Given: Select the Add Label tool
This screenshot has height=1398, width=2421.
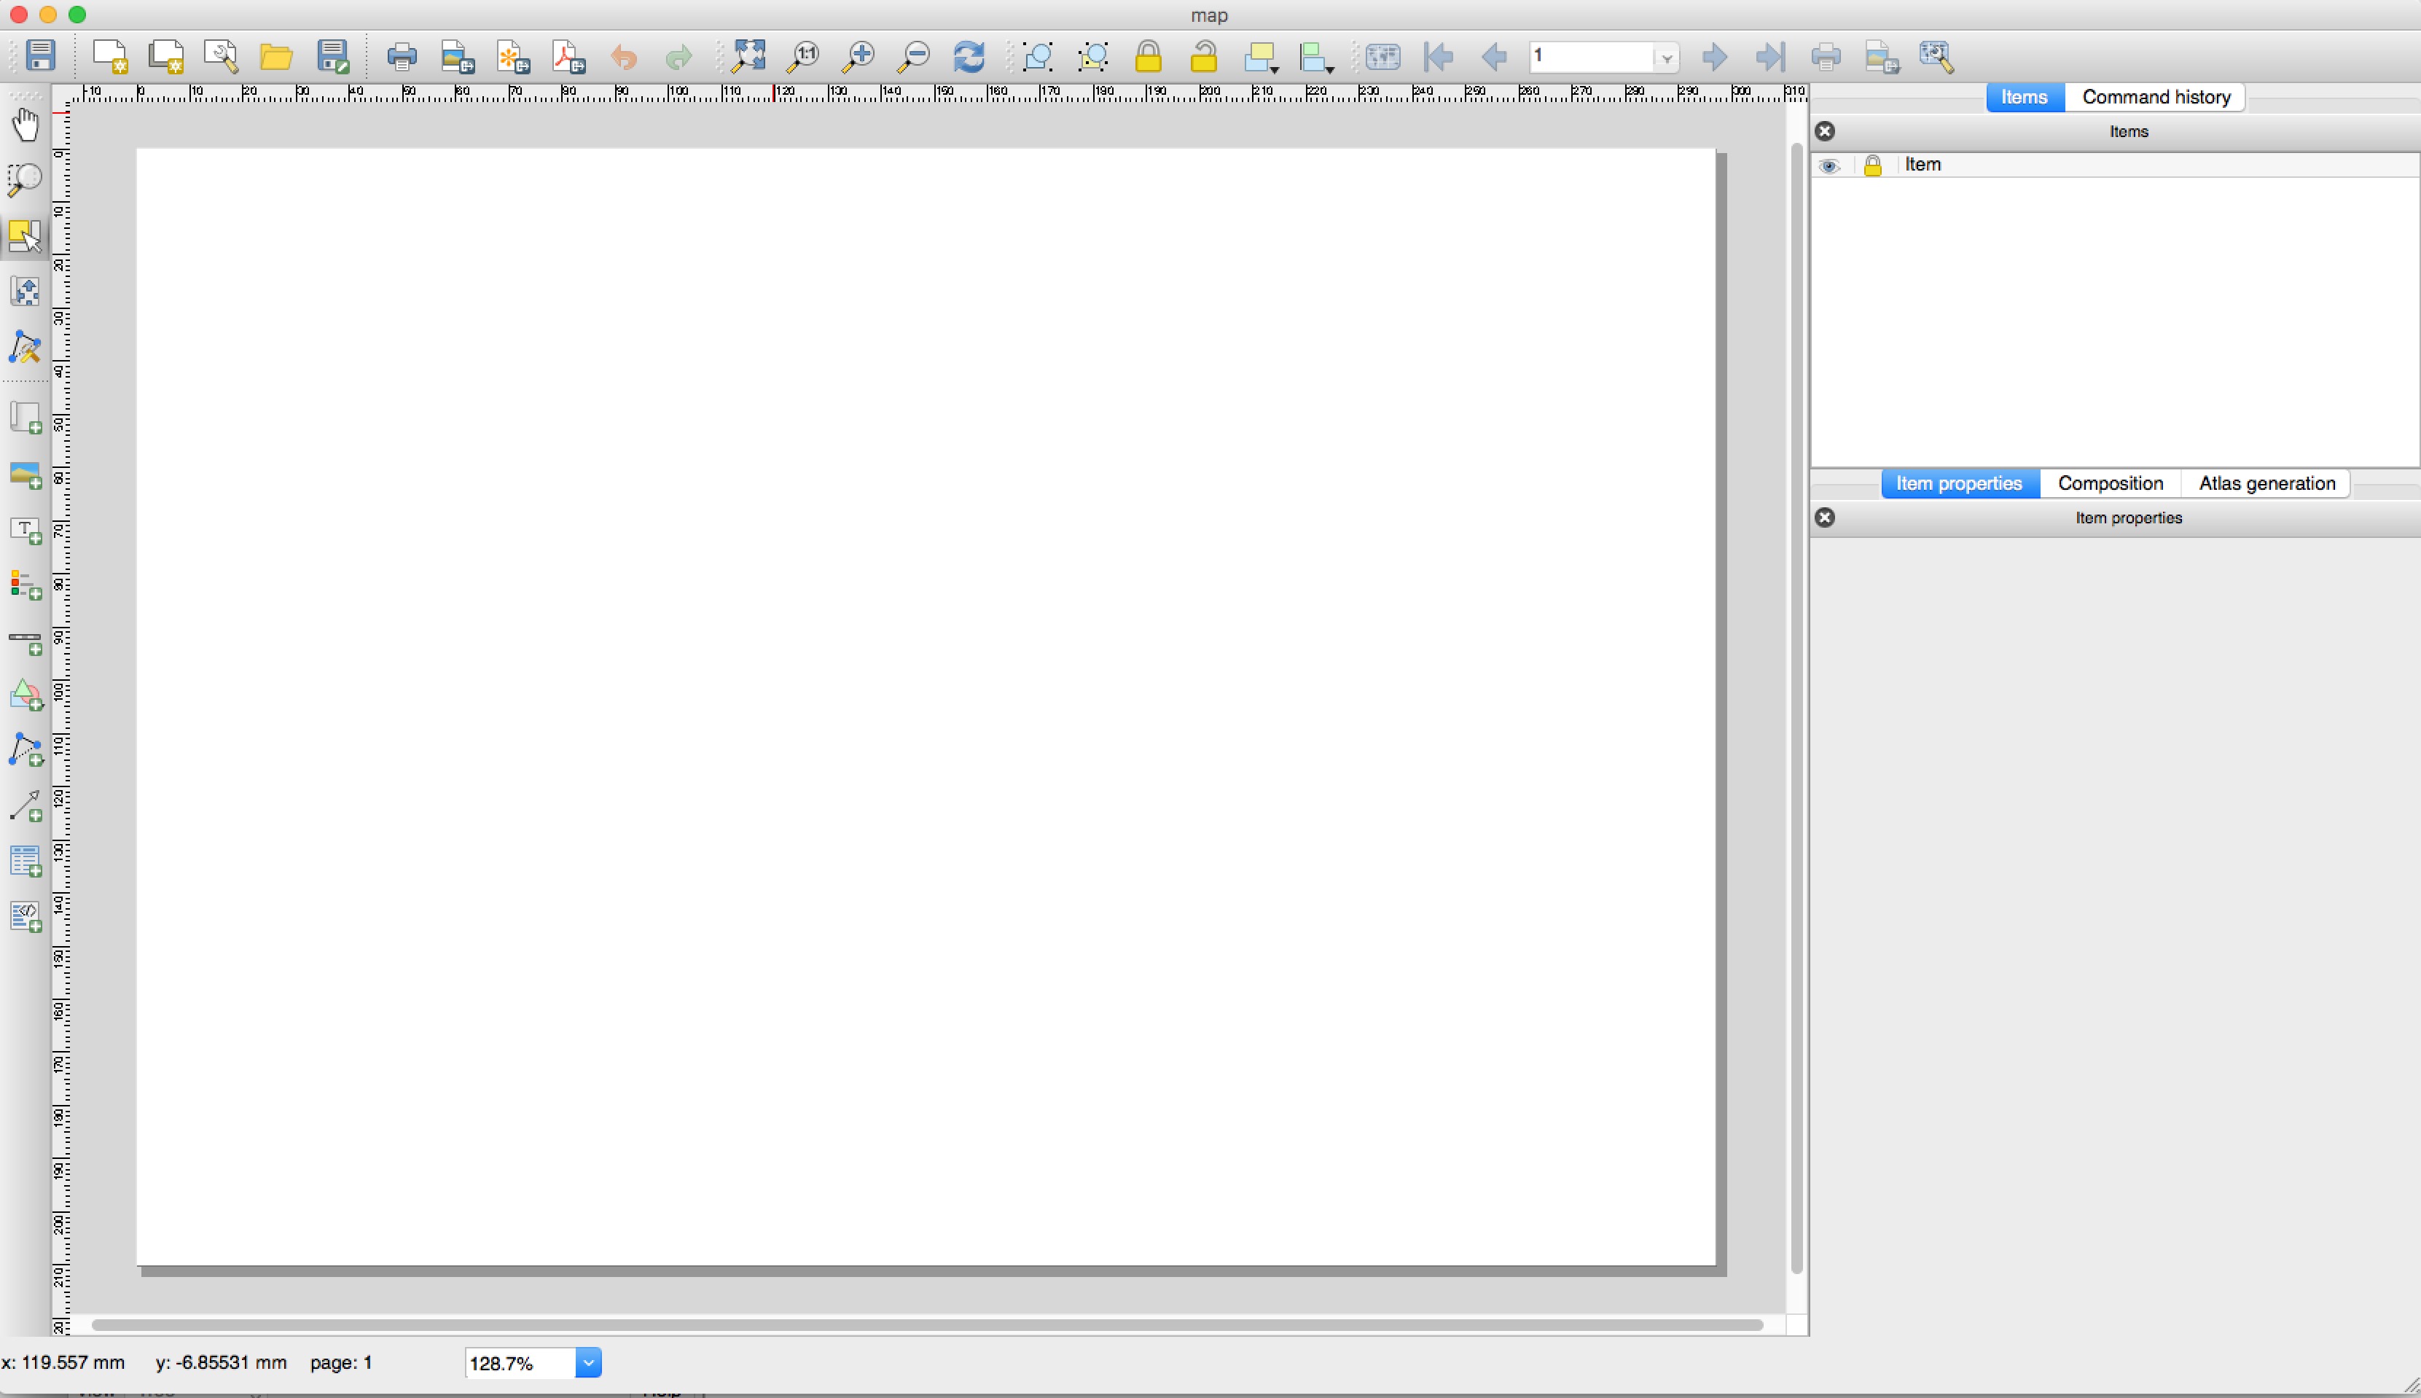Looking at the screenshot, I should [23, 531].
